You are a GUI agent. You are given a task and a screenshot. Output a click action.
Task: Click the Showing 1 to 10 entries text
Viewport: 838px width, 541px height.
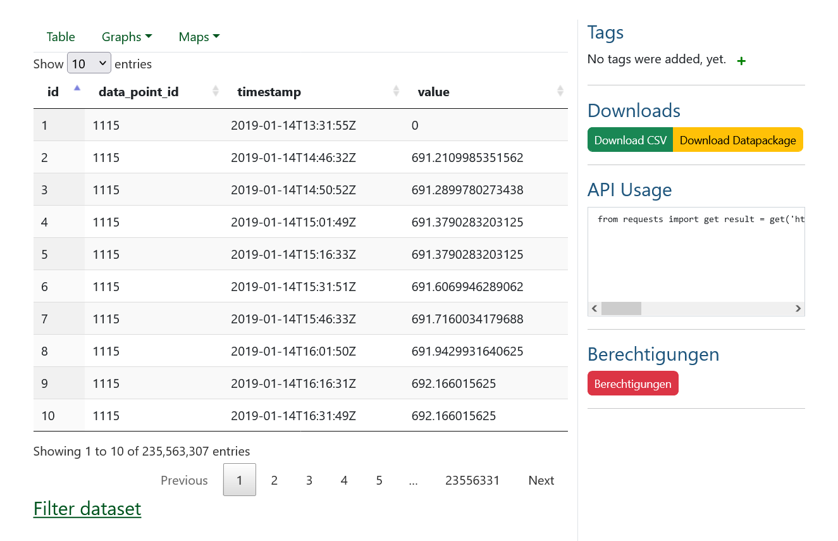coord(142,451)
